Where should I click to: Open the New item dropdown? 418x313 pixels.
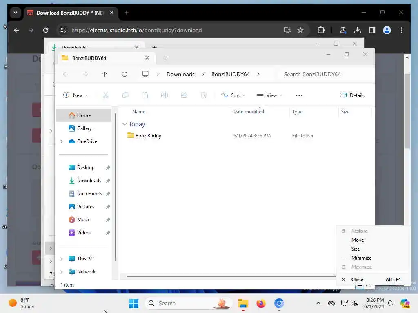pyautogui.click(x=76, y=95)
